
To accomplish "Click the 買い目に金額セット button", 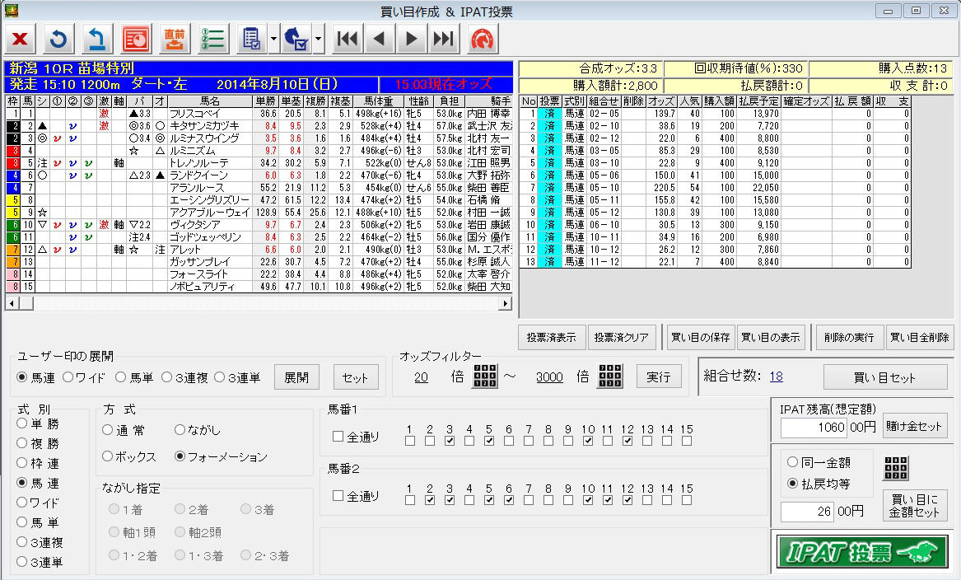I will [x=914, y=506].
